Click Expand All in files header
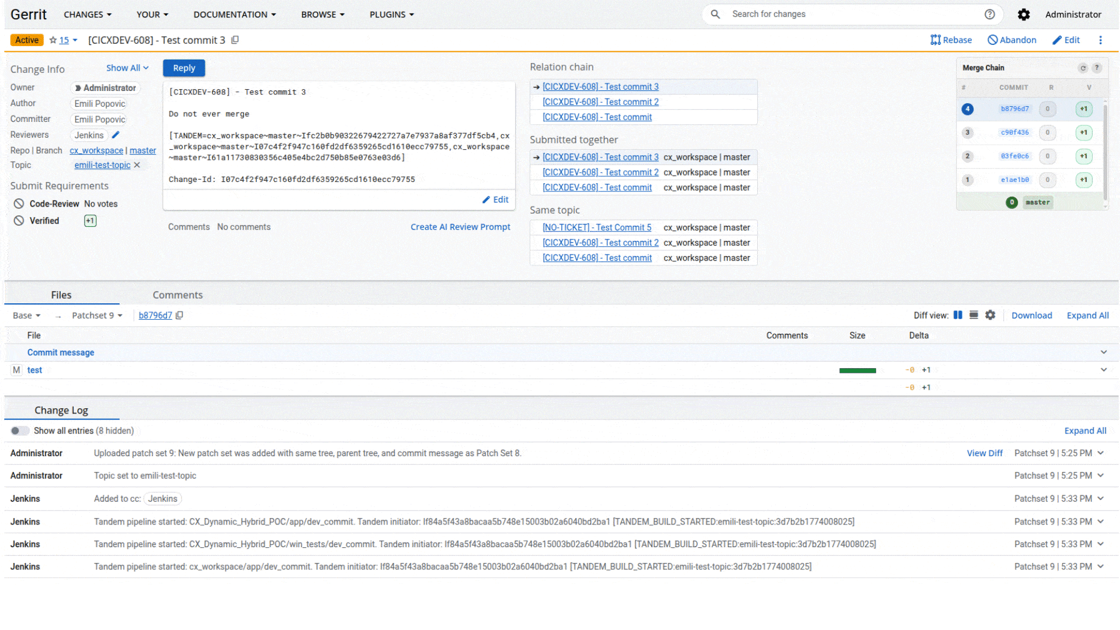Viewport: 1120px width, 630px height. [x=1088, y=316]
